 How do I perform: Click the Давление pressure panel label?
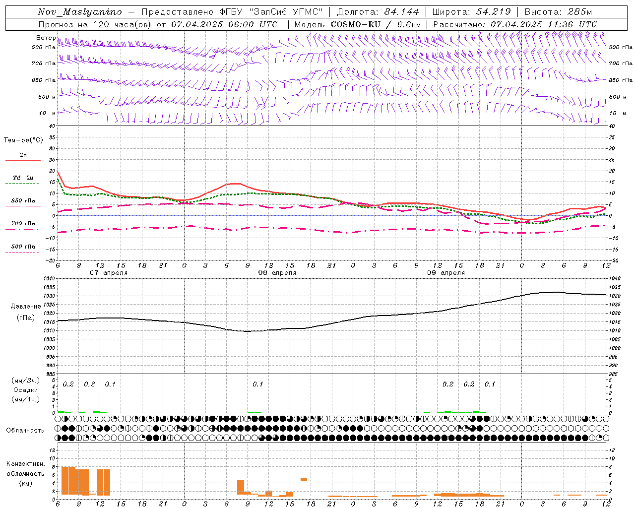coord(26,307)
